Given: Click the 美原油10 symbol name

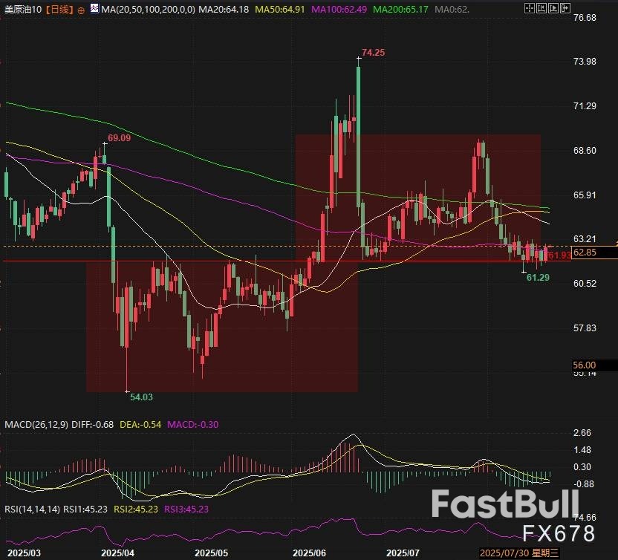Looking at the screenshot, I should pyautogui.click(x=22, y=10).
